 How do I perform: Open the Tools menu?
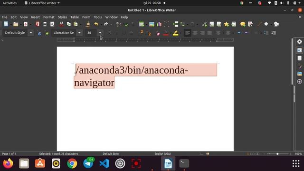[98, 17]
